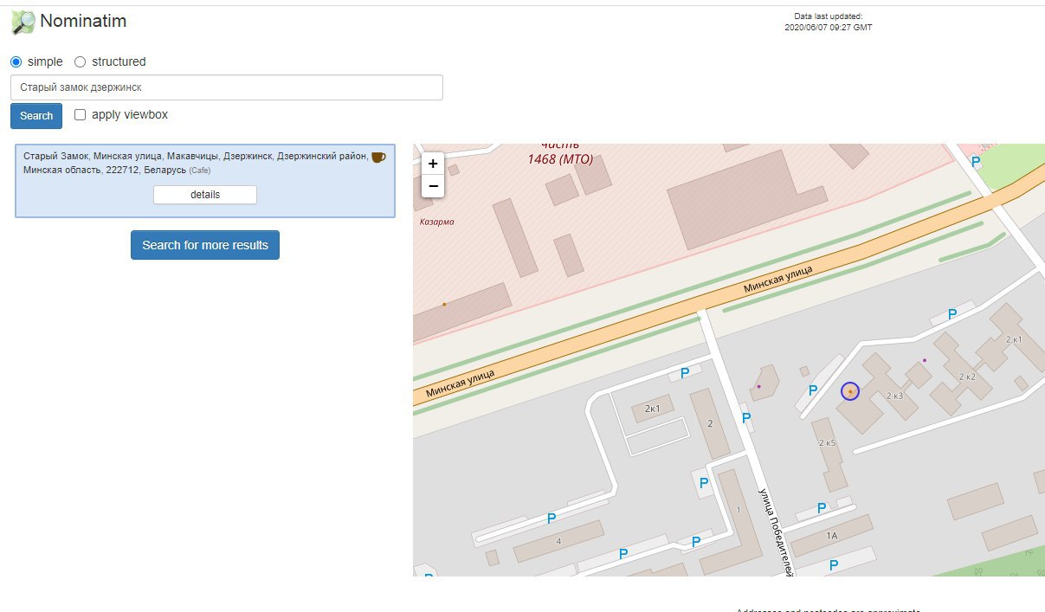The height and width of the screenshot is (612, 1045).
Task: Click parking icon near building 2к1
Action: [x=685, y=373]
